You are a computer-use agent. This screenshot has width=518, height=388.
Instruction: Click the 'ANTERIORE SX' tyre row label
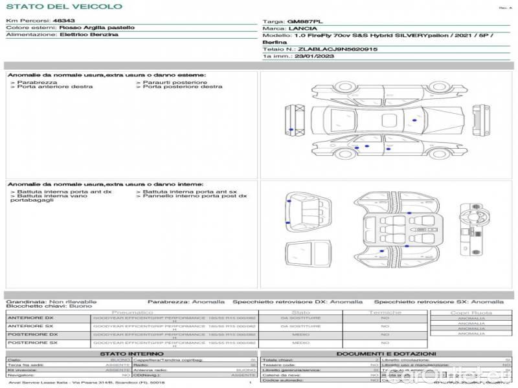tap(30, 327)
